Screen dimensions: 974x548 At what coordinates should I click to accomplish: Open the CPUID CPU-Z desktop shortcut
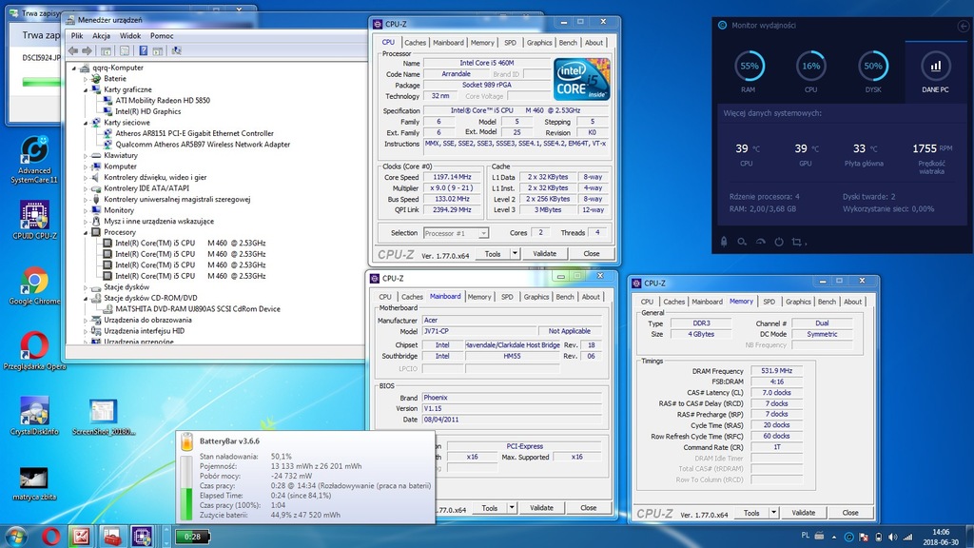coord(34,220)
